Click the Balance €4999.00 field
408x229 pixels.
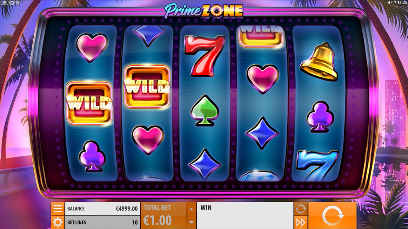click(102, 209)
